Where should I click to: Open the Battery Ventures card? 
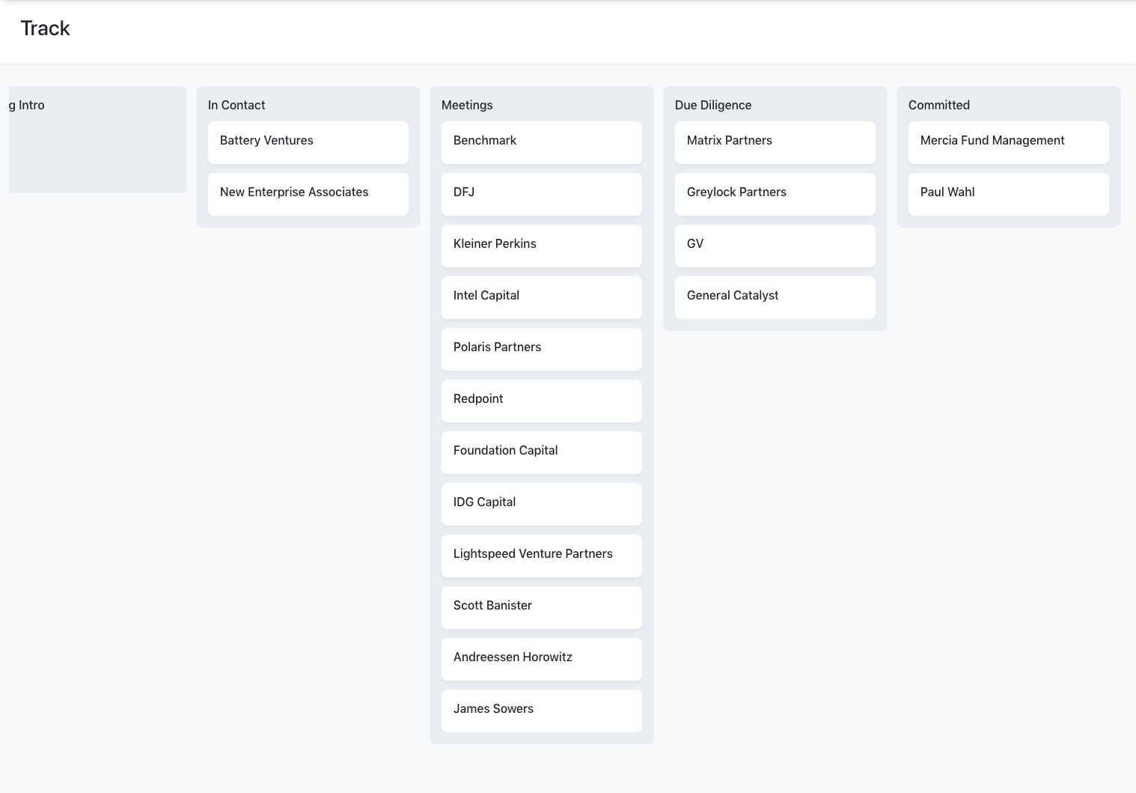tap(308, 142)
